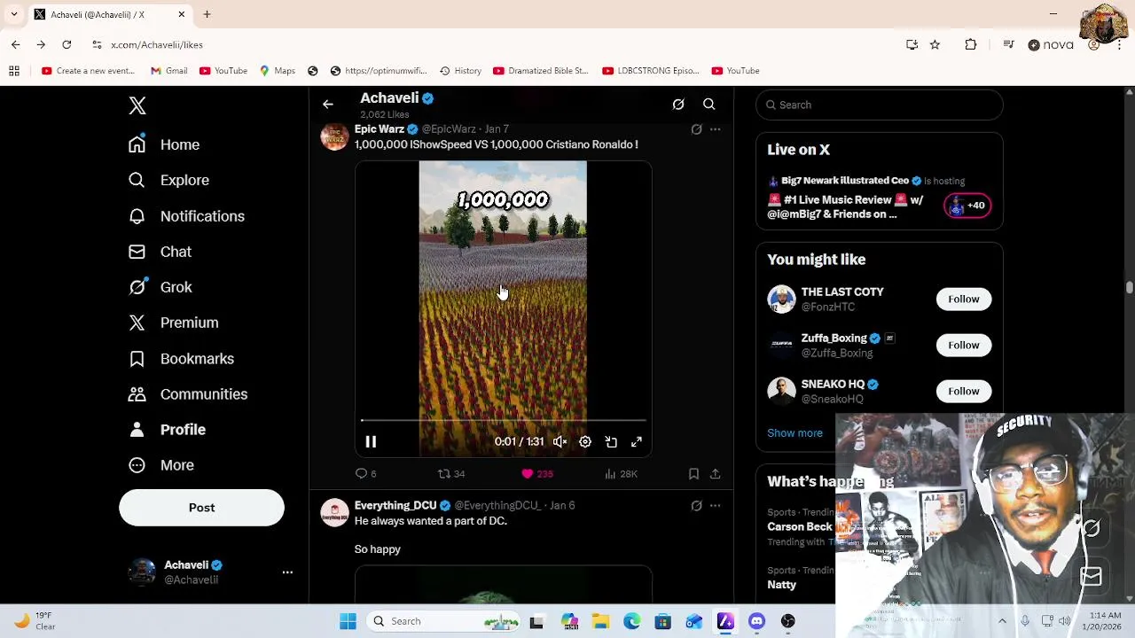Open Dramatized Bible bookmark
This screenshot has width=1135, height=638.
pos(540,71)
